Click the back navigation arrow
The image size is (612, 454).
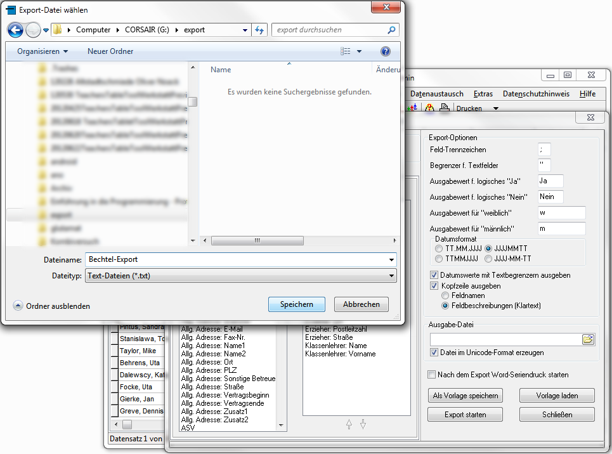15,30
